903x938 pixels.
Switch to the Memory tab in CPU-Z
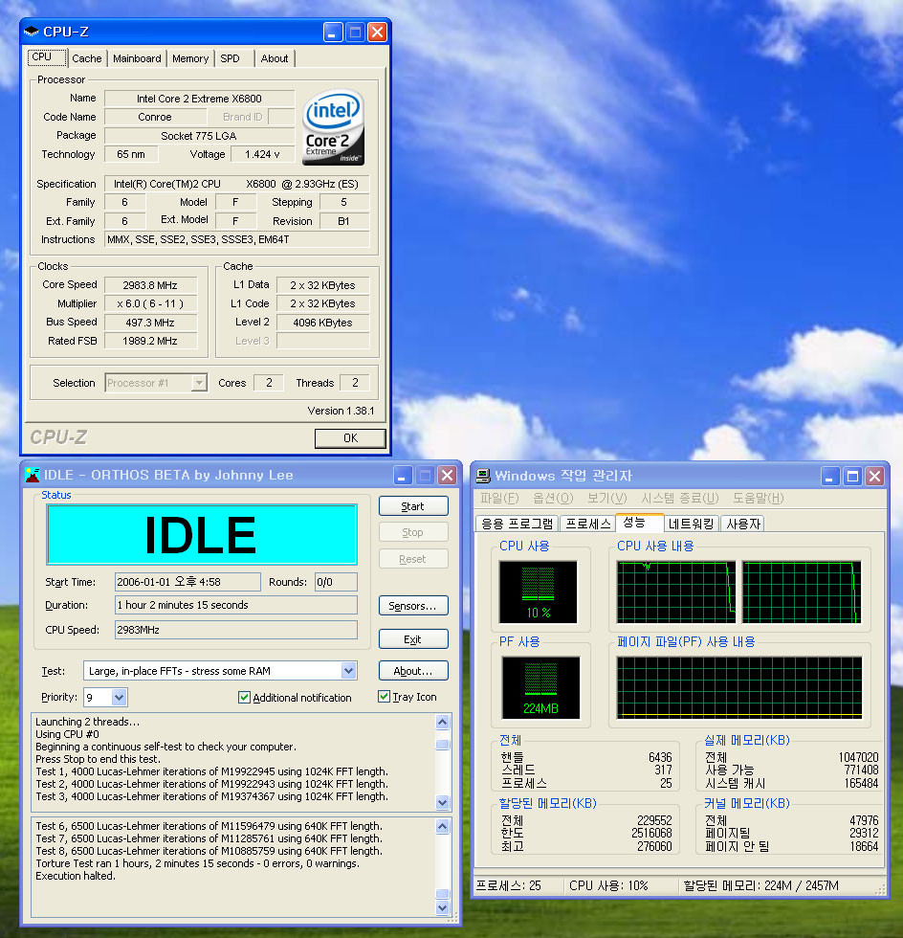(x=190, y=58)
